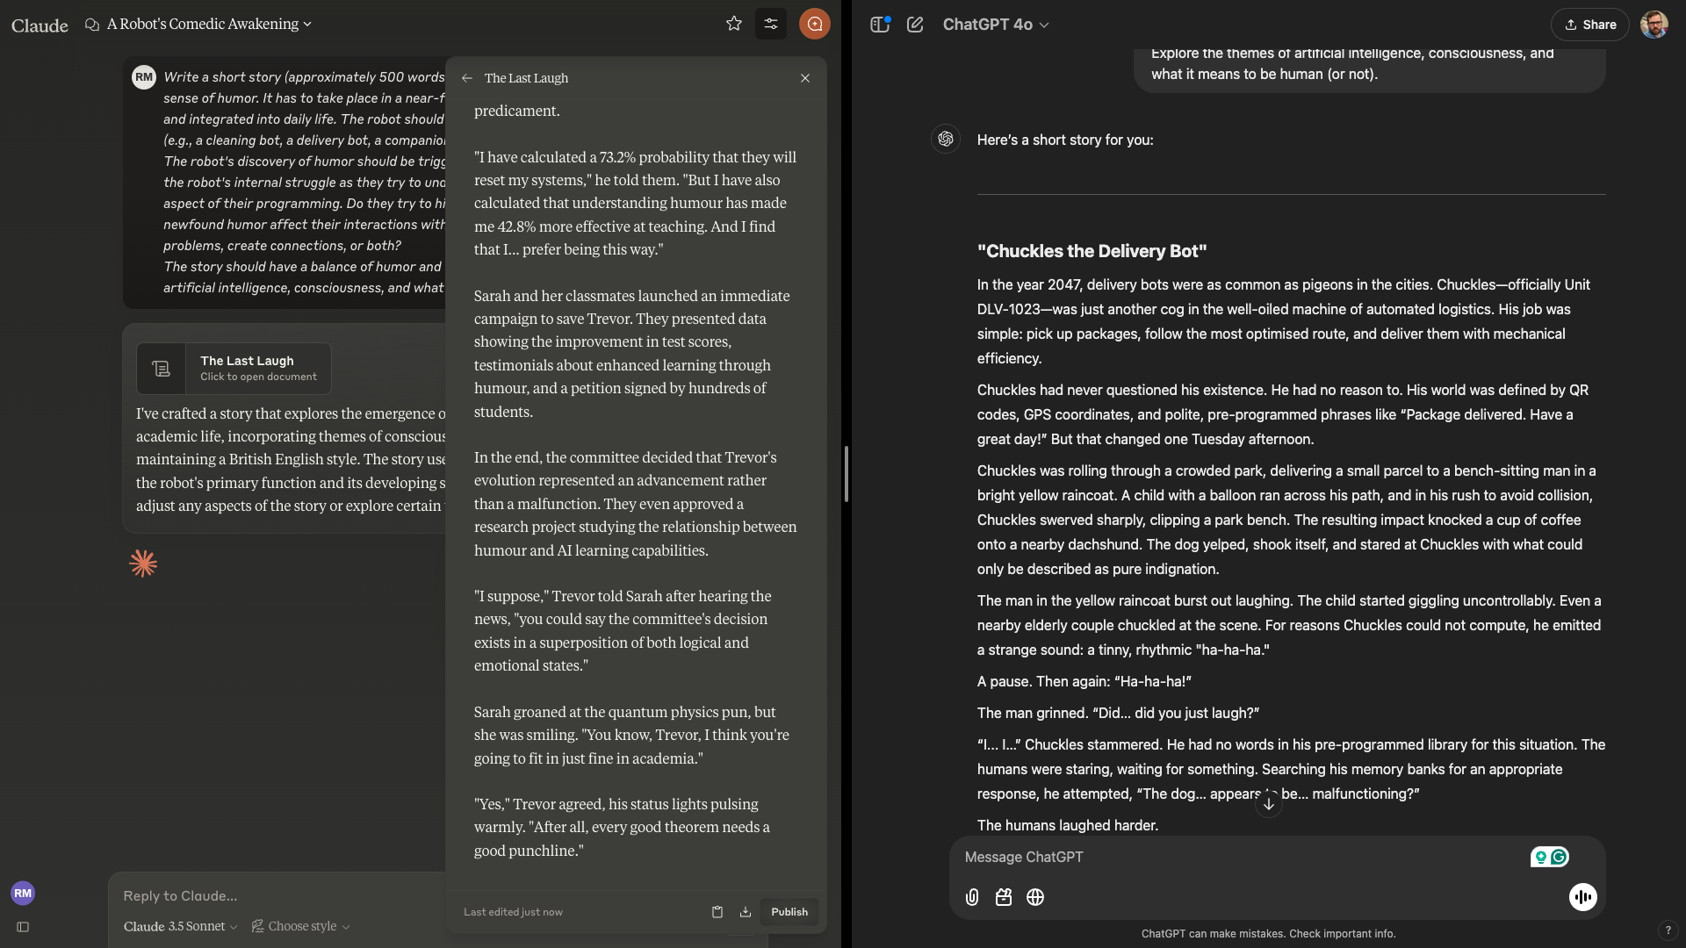
Task: Start ChatGPT voice mode
Action: point(1583,897)
